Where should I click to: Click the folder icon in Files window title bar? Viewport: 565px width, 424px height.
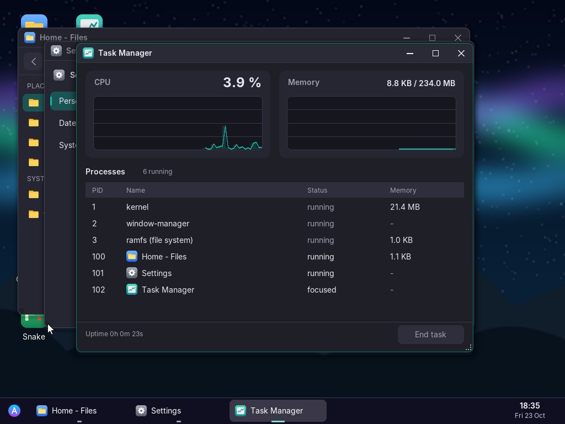30,37
